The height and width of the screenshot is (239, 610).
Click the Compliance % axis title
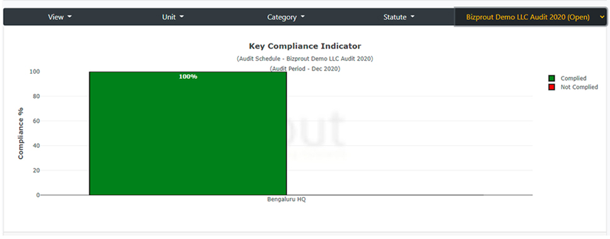pos(21,133)
